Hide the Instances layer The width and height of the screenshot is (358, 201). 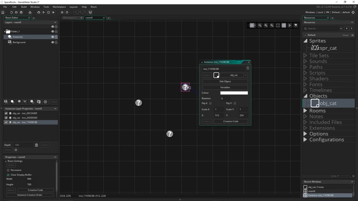[52, 37]
